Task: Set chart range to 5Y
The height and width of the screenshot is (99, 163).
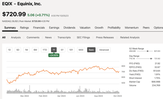Action: click(x=62, y=50)
